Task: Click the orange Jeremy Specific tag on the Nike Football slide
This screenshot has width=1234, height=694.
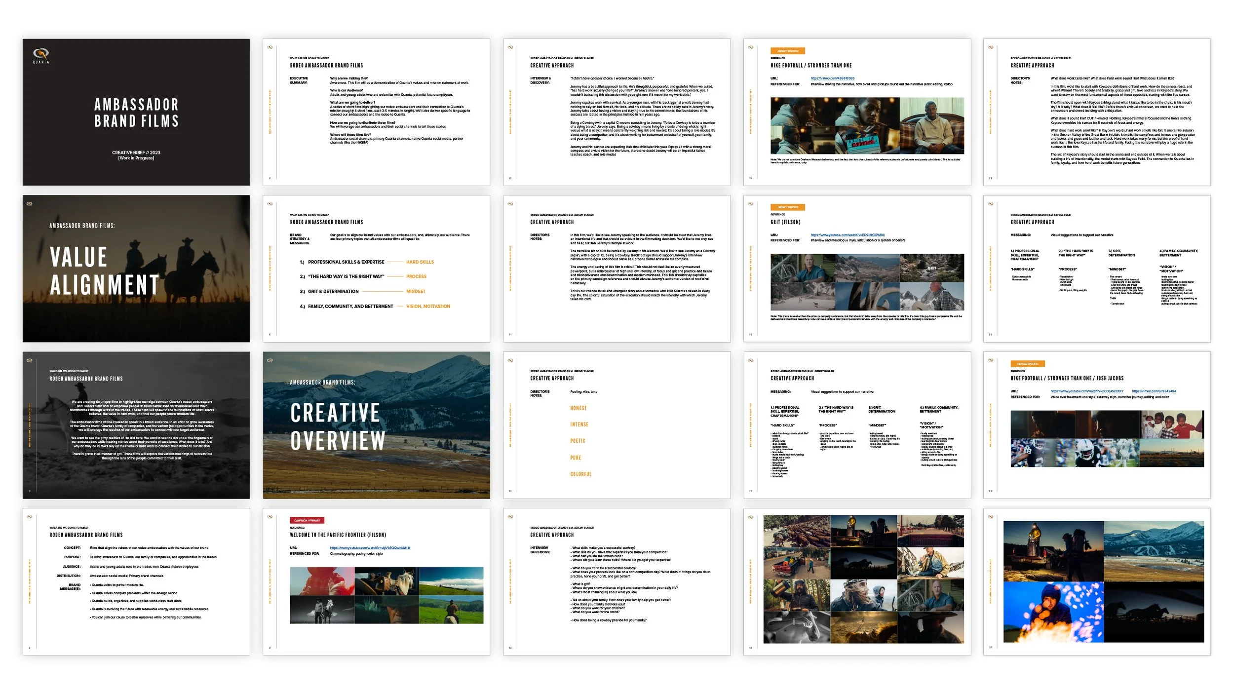Action: (x=787, y=51)
